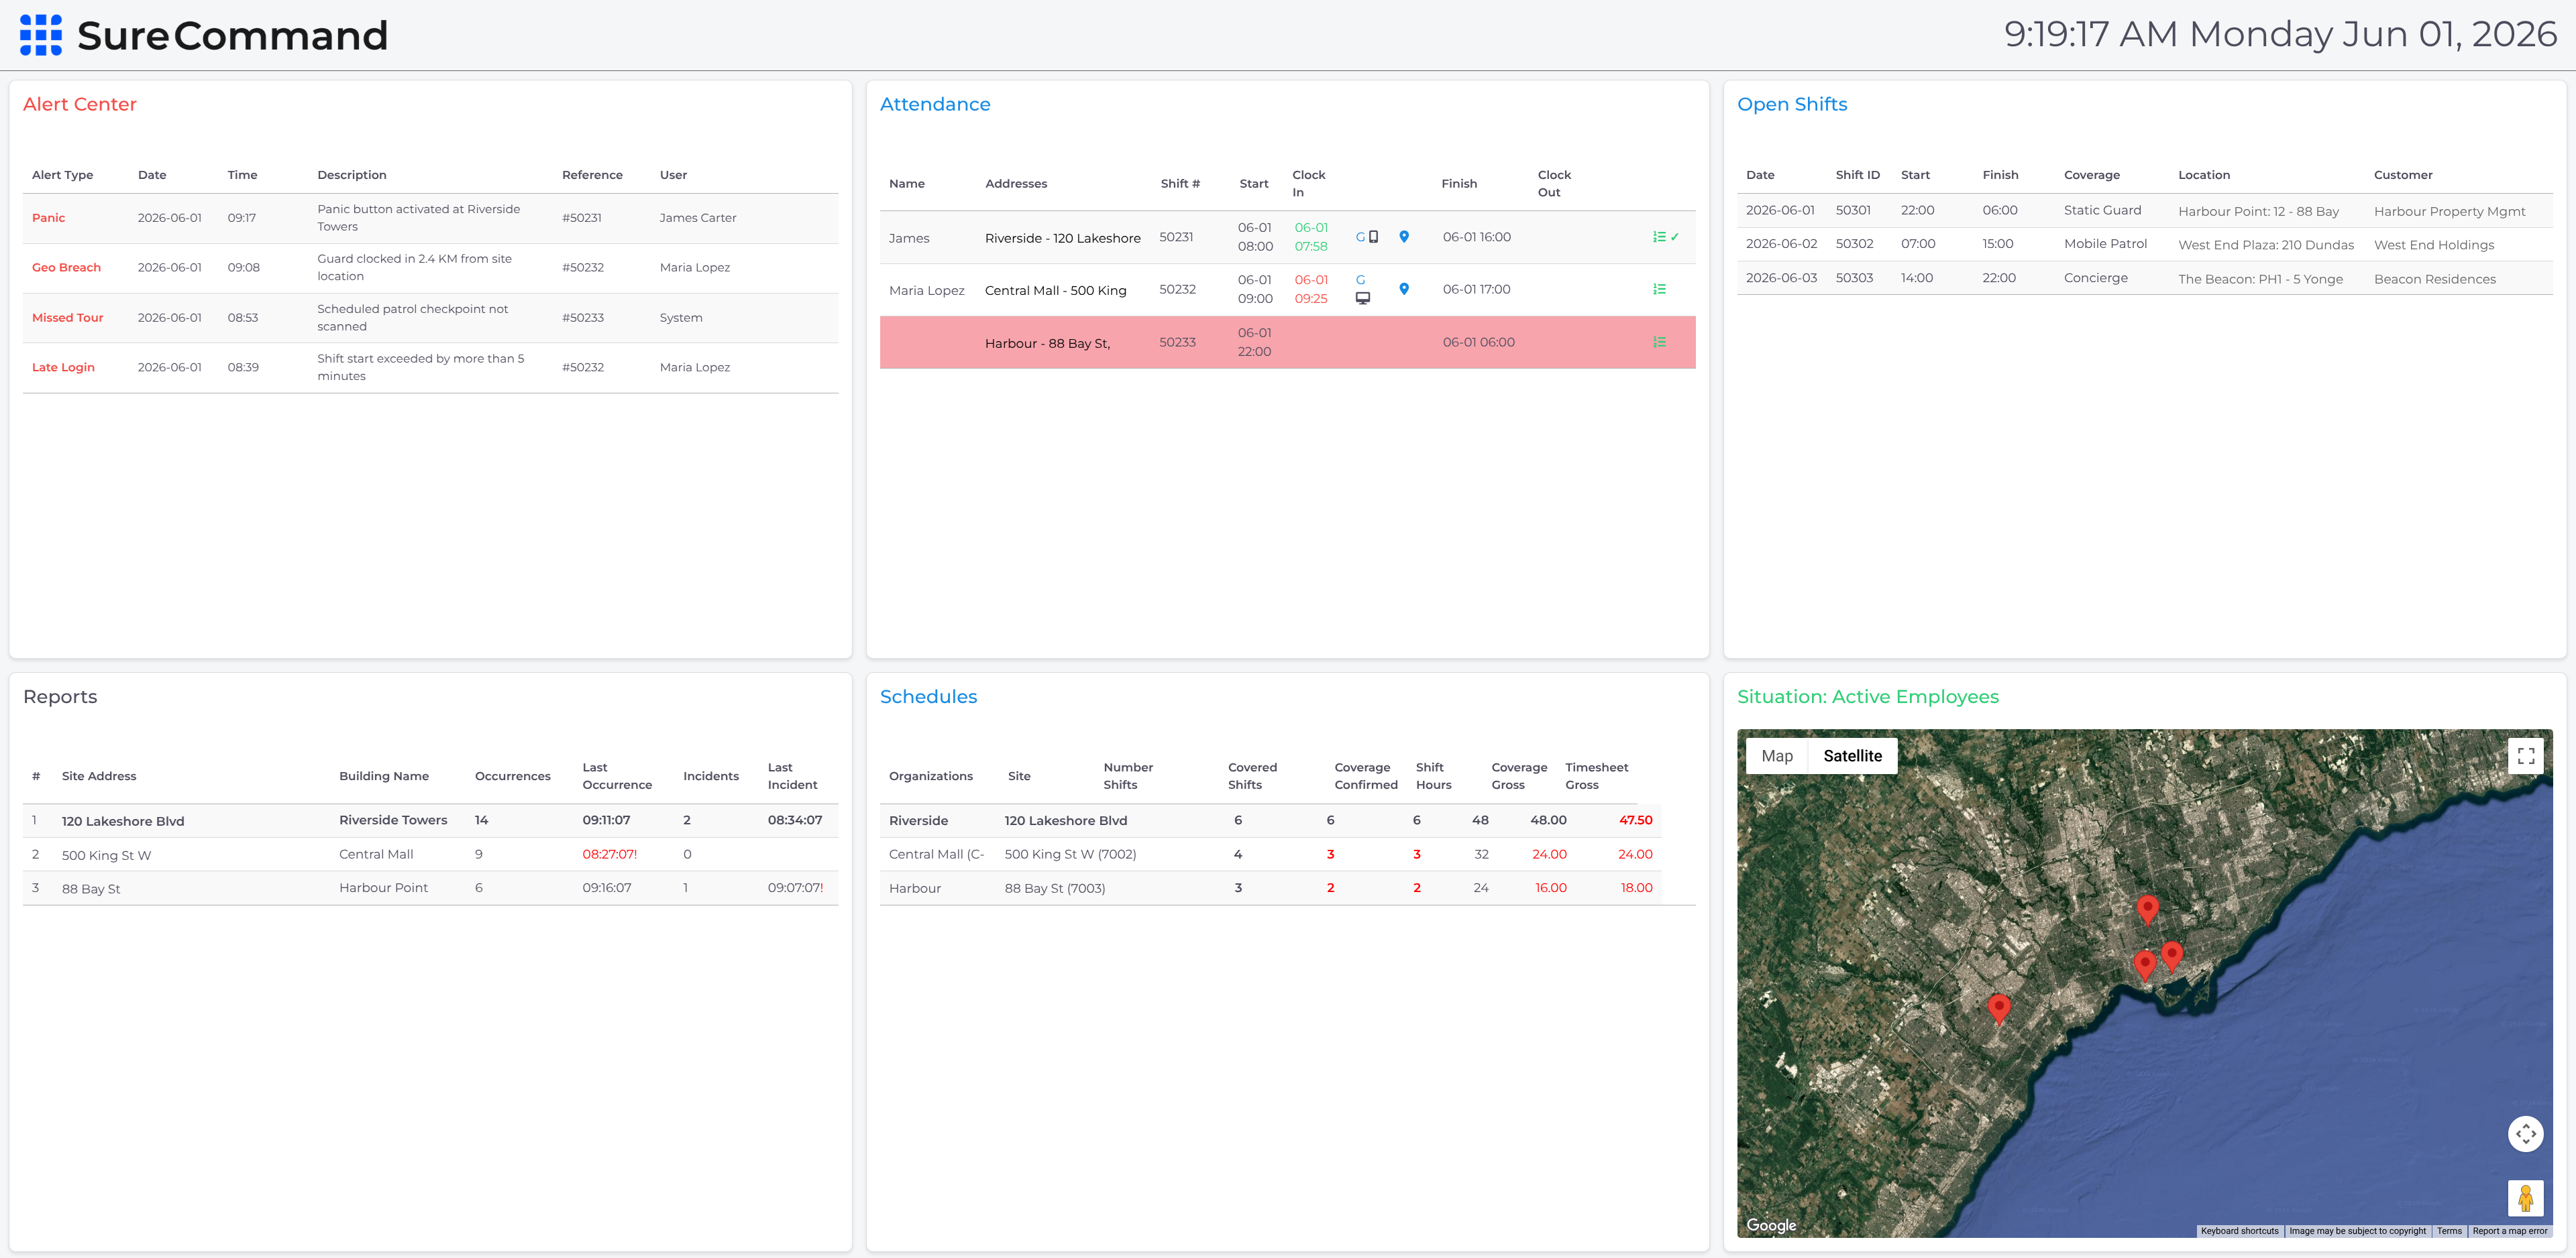Screen dimensions: 2576x1258
Task: Open the numbered list icon for shift 50232
Action: 1659,289
